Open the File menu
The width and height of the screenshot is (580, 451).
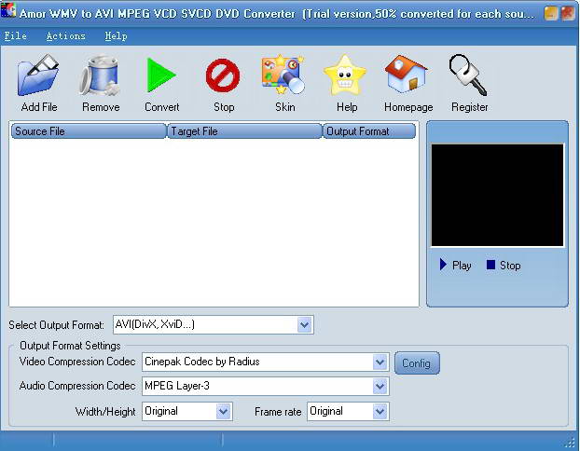click(15, 35)
